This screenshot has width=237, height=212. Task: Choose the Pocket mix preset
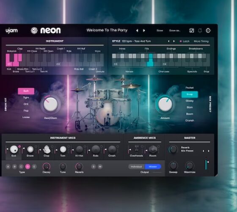click(190, 88)
